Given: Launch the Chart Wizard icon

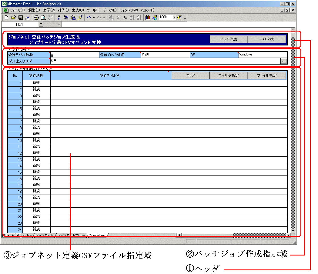Looking at the screenshot, I should [x=148, y=18].
